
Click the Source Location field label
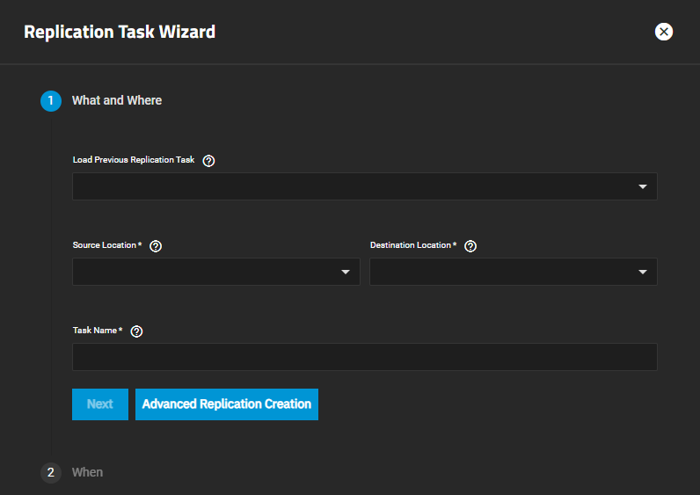coord(105,245)
